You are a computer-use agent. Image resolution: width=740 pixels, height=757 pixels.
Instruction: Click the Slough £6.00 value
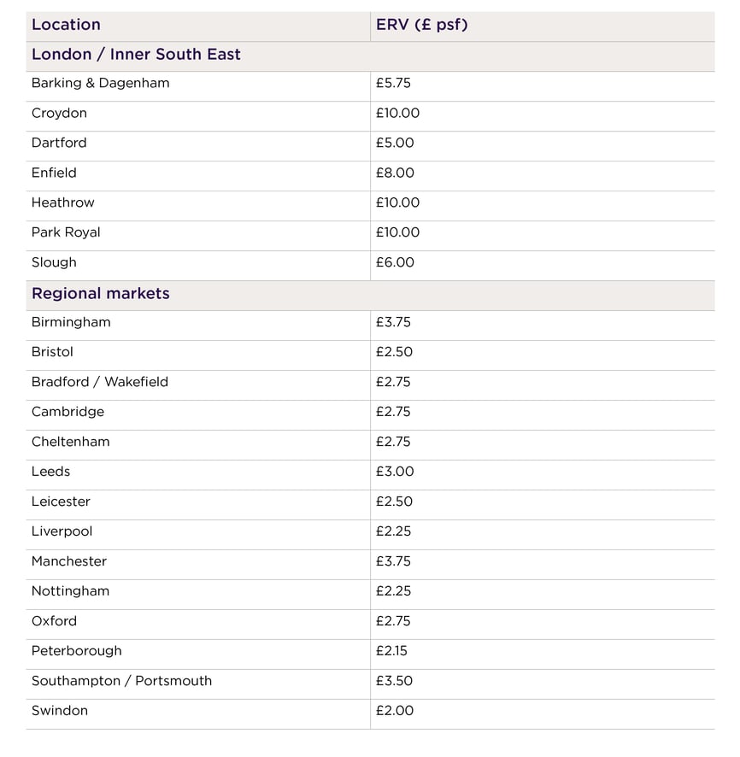coord(395,263)
